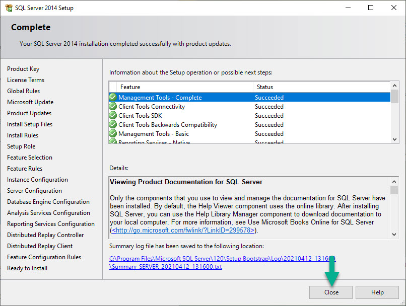Select the Client Tools Backwards Compatibility row
This screenshot has width=406, height=306.
(x=250, y=124)
